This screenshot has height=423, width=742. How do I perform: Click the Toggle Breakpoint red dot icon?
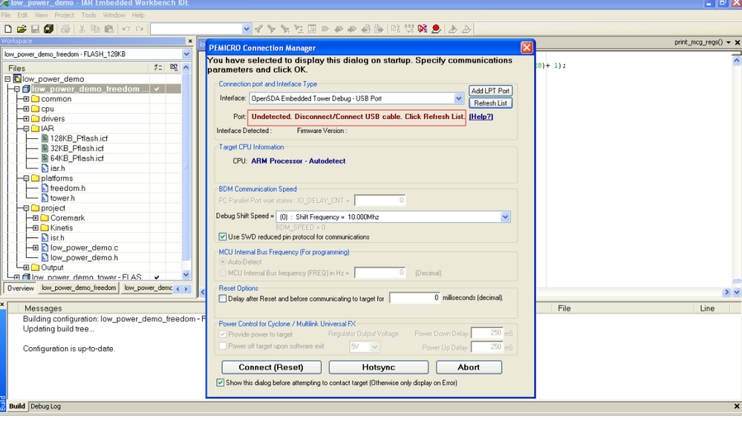click(x=436, y=30)
